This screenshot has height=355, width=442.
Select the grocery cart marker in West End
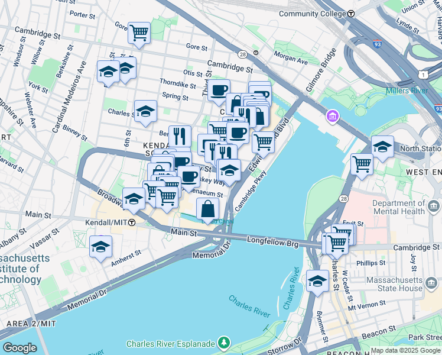[x=362, y=165]
